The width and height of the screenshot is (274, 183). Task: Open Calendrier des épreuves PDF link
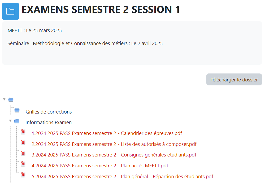[x=107, y=133]
